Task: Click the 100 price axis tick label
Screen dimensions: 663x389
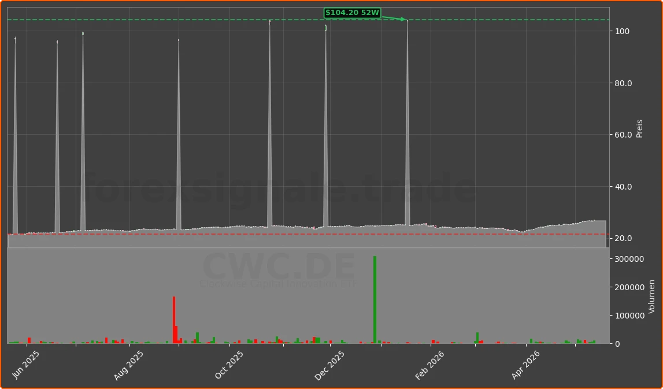Action: tap(622, 31)
